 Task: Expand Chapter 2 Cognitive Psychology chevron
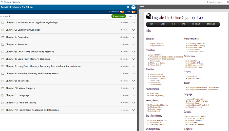click(133, 30)
